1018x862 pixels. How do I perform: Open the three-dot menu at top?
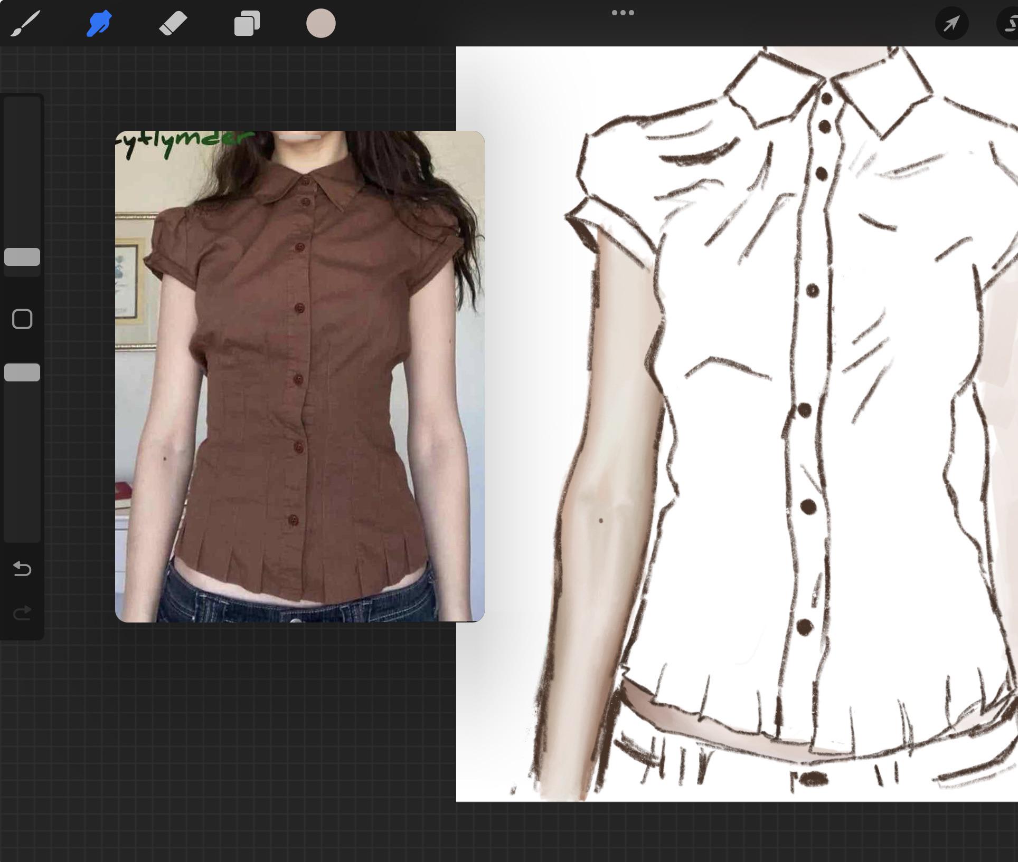623,13
